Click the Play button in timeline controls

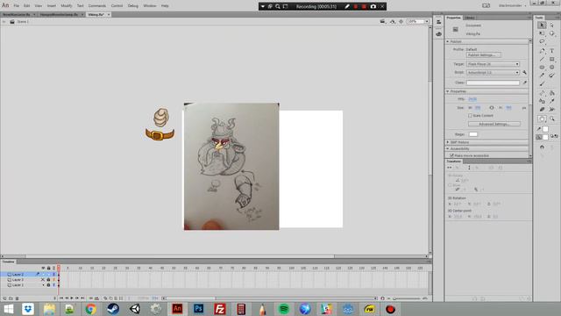coord(72,298)
